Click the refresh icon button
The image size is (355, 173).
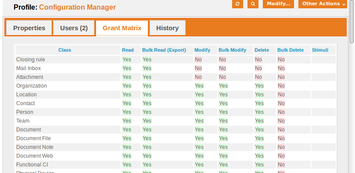[x=237, y=4]
